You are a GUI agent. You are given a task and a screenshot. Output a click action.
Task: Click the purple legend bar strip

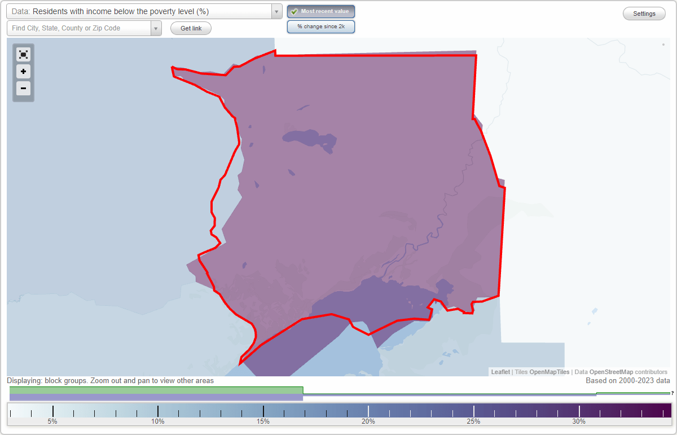pyautogui.click(x=158, y=396)
